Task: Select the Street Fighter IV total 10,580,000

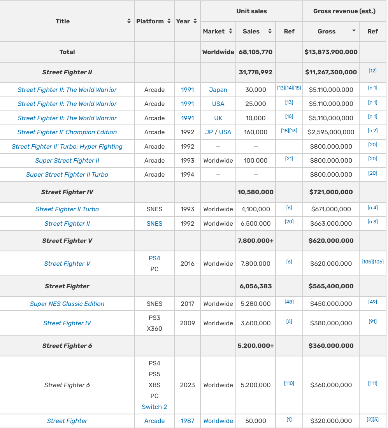Action: [256, 192]
